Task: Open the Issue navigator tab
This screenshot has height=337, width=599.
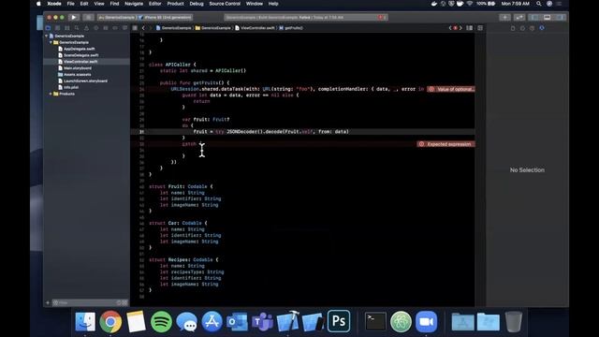Action: tap(86, 28)
